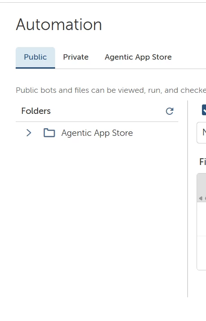Expand the Agentic App Store folder chevron
This screenshot has width=206, height=321.
[x=29, y=133]
